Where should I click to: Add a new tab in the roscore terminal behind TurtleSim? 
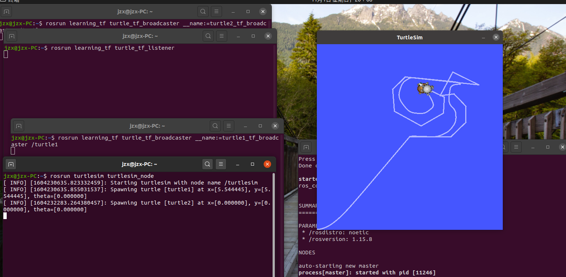tap(306, 147)
